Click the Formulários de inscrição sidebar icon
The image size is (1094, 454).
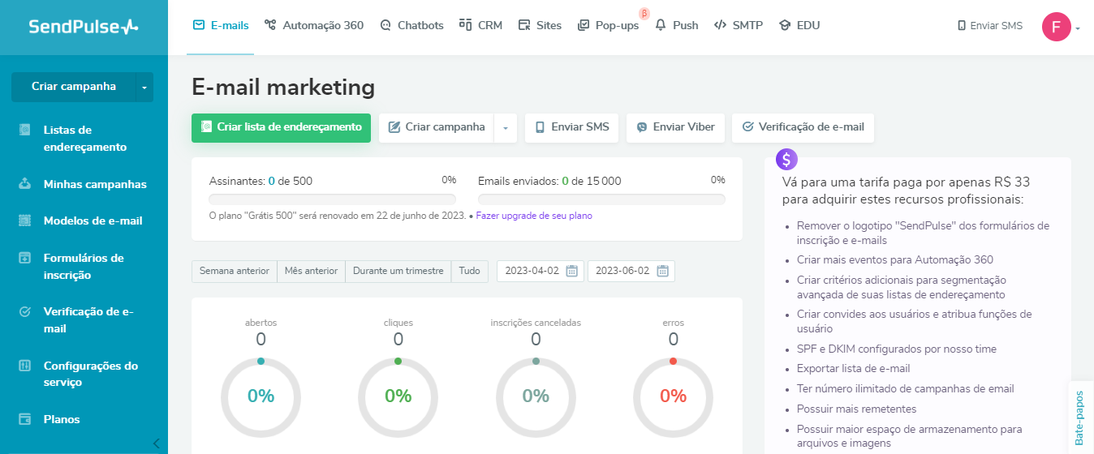(x=25, y=258)
